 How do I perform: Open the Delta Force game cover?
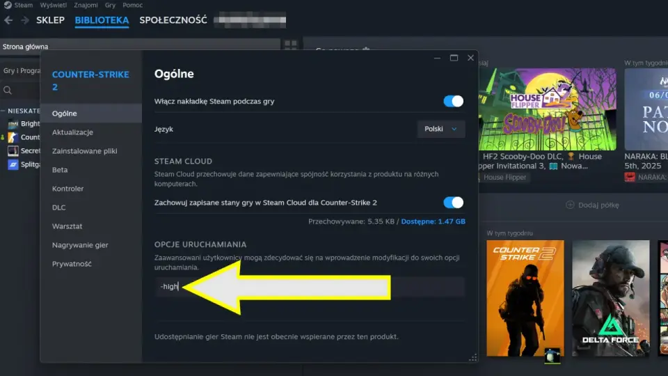pyautogui.click(x=610, y=298)
